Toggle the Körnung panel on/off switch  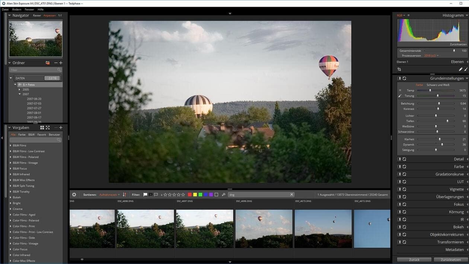[x=399, y=212]
